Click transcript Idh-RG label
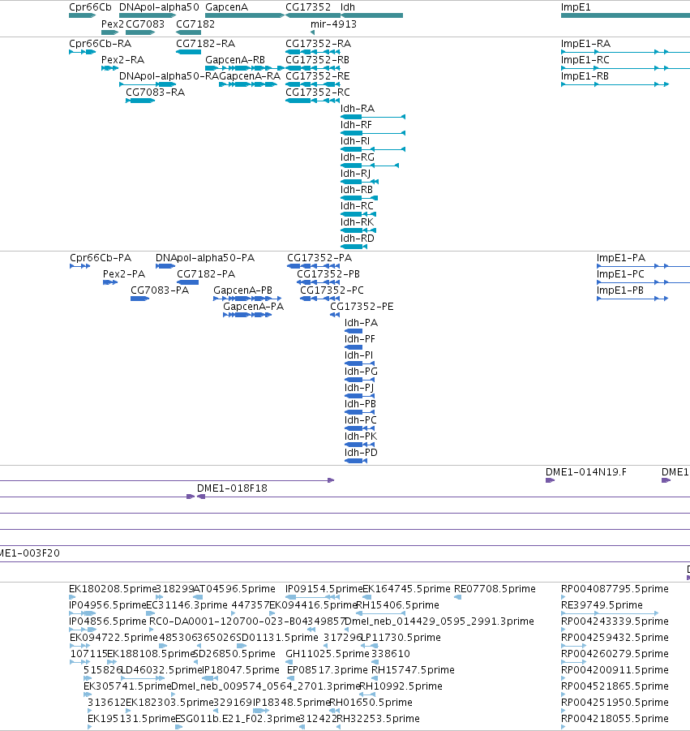Viewport: 690px width, 731px height. (358, 157)
